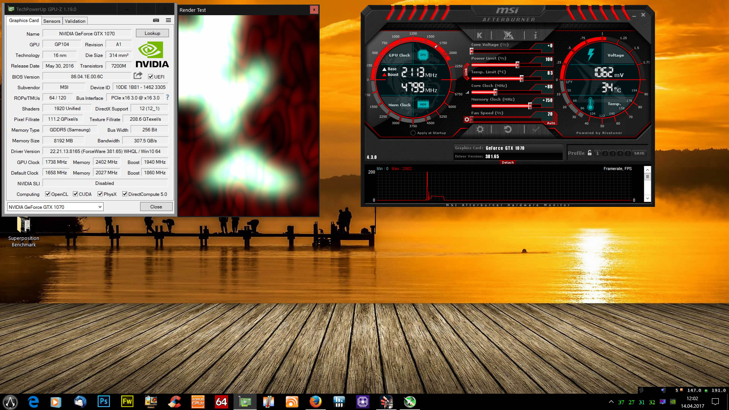Image resolution: width=729 pixels, height=410 pixels.
Task: Click the Detach monitor label
Action: pyautogui.click(x=508, y=162)
